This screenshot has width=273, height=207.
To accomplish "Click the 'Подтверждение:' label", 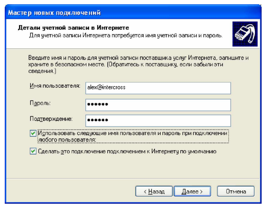I will (x=51, y=119).
